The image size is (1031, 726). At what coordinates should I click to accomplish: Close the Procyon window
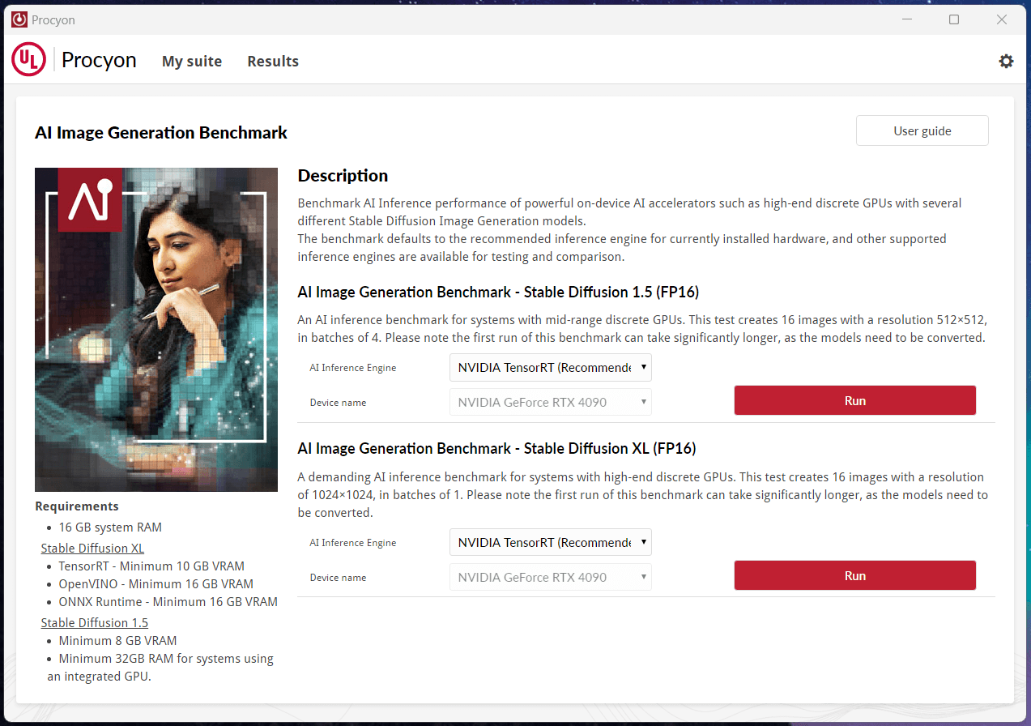pyautogui.click(x=1003, y=19)
